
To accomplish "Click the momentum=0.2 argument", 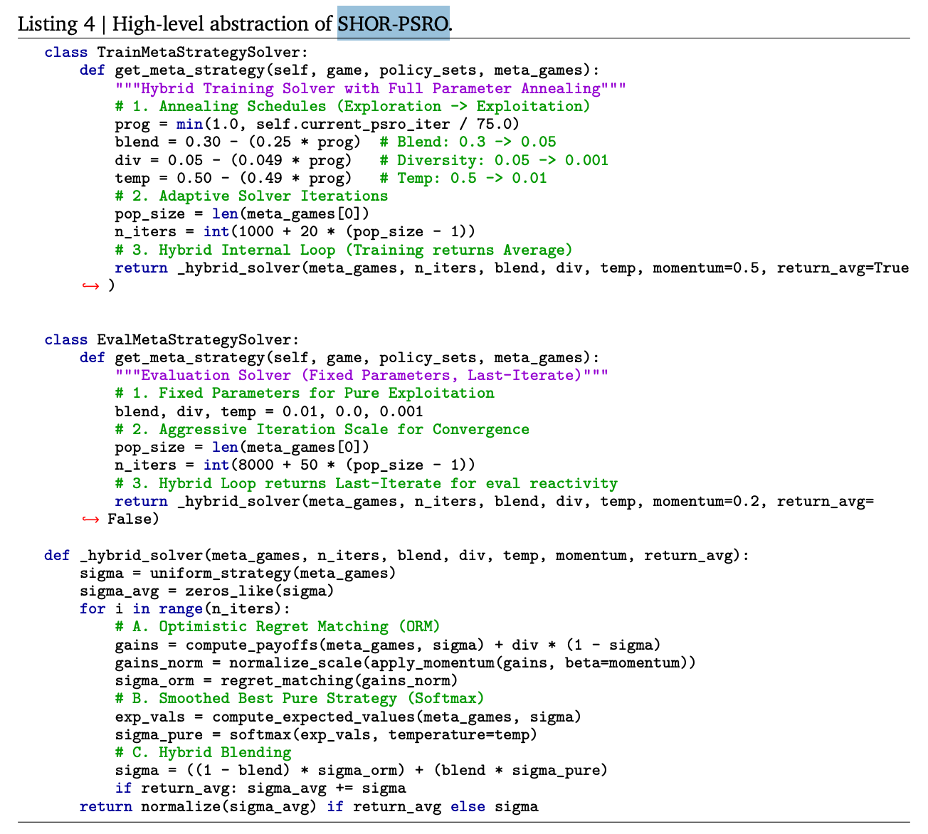I will coord(709,501).
